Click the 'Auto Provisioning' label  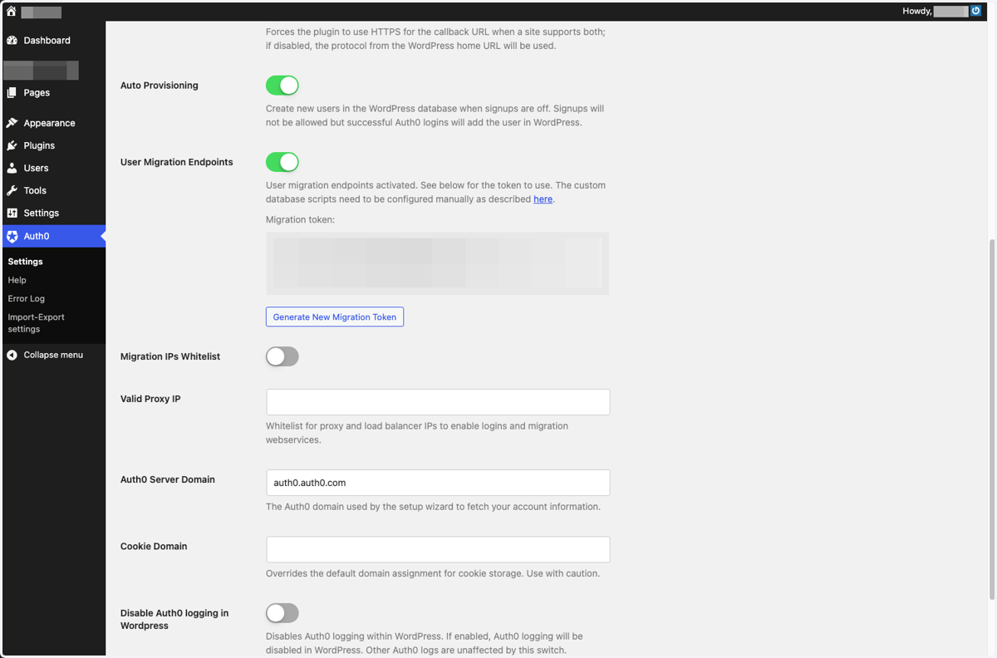coord(160,86)
